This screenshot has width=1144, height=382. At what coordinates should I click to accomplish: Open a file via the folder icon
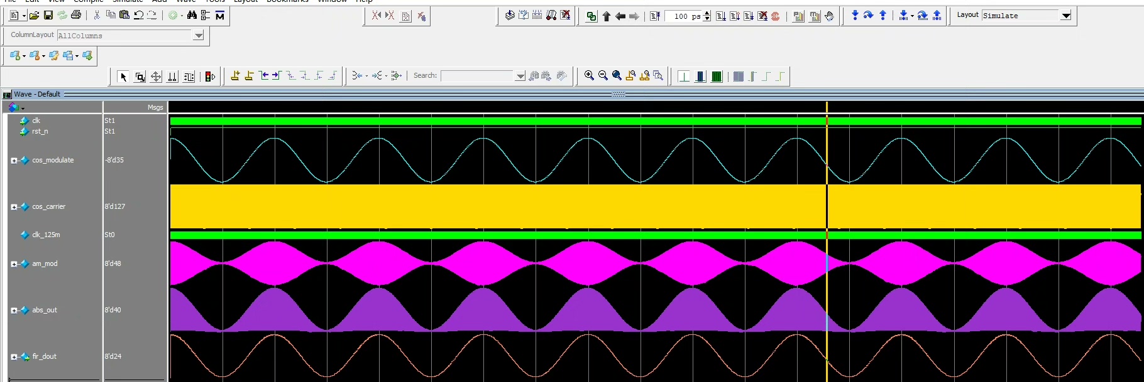click(x=34, y=15)
